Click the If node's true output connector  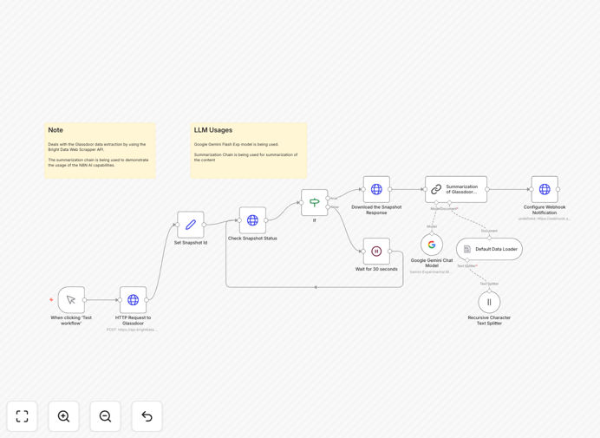(328, 198)
